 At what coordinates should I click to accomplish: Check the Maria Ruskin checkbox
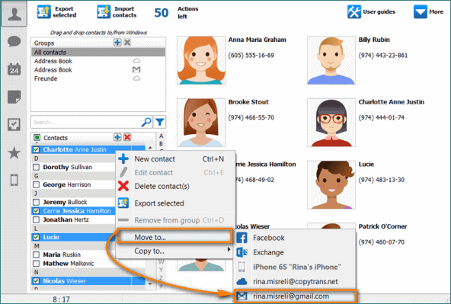tap(37, 254)
